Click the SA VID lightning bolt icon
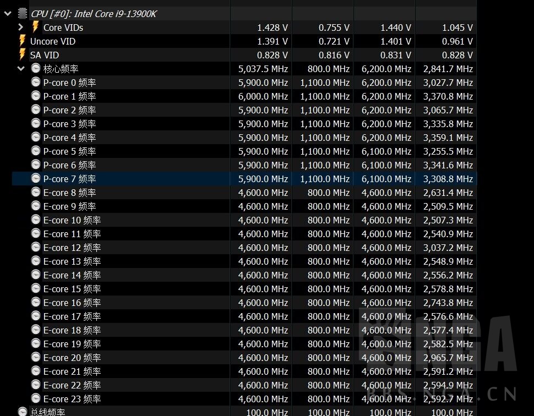This screenshot has height=416, width=534. pyautogui.click(x=23, y=54)
